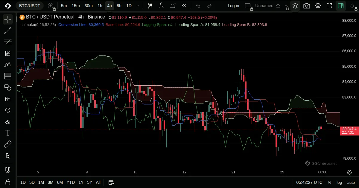Set date range to 6M

(x=60, y=182)
